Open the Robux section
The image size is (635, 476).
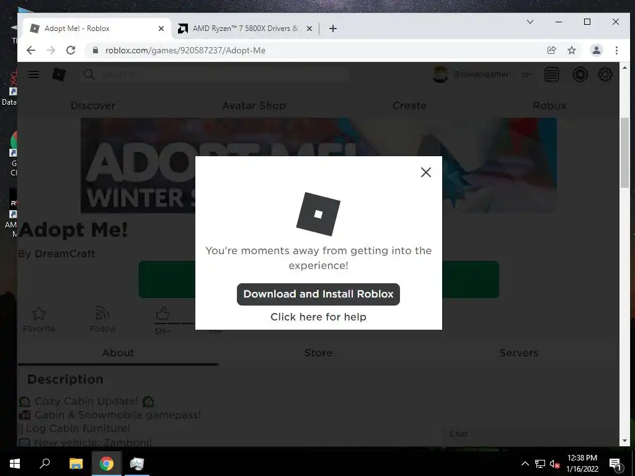pyautogui.click(x=549, y=105)
